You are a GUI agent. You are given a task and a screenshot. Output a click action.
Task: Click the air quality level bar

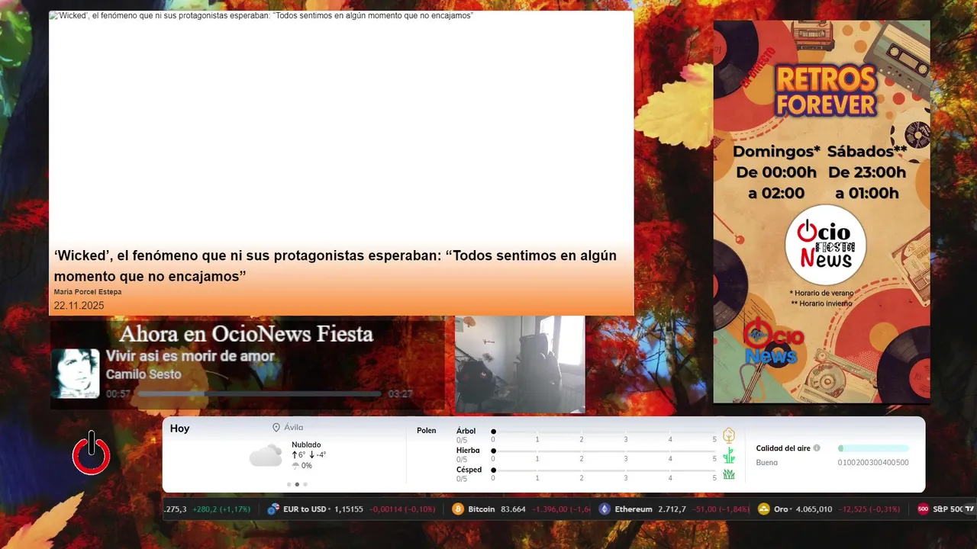pyautogui.click(x=873, y=448)
